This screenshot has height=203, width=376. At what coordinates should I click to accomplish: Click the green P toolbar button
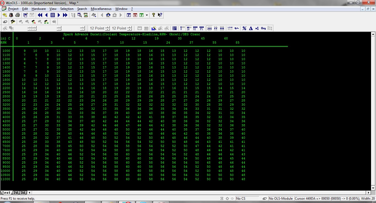coord(141,15)
